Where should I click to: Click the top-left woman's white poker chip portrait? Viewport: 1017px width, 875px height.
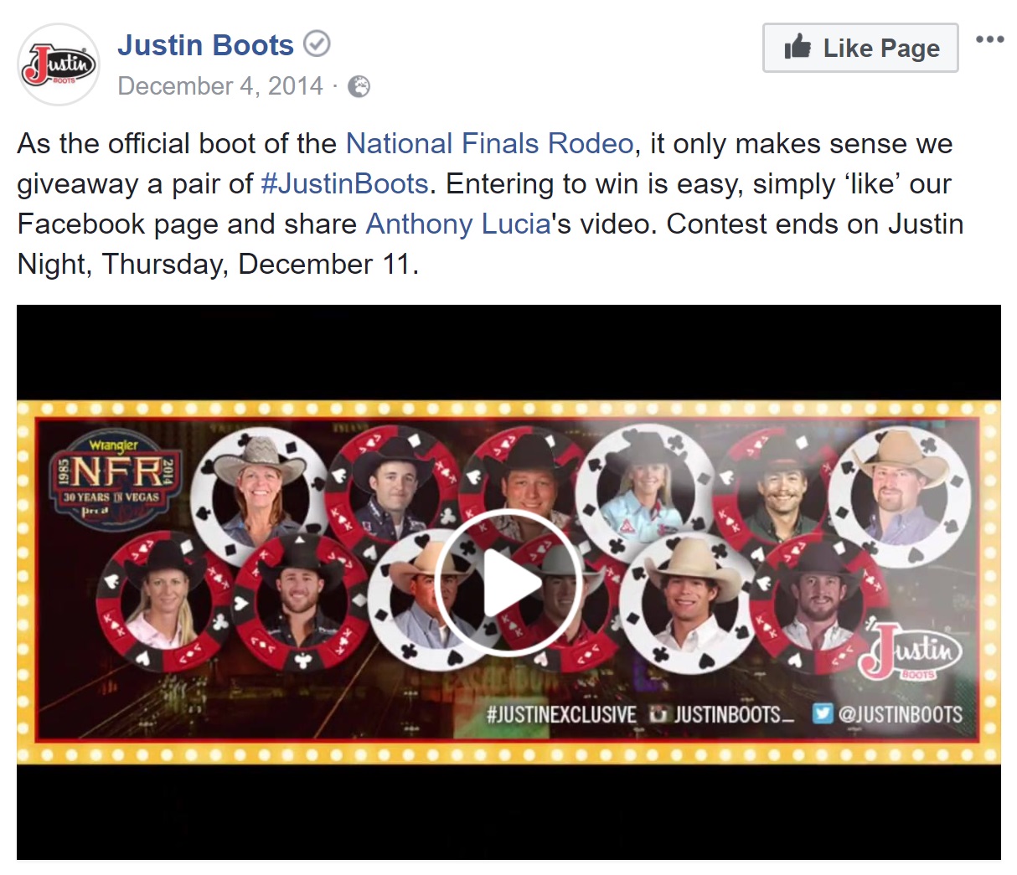[260, 496]
